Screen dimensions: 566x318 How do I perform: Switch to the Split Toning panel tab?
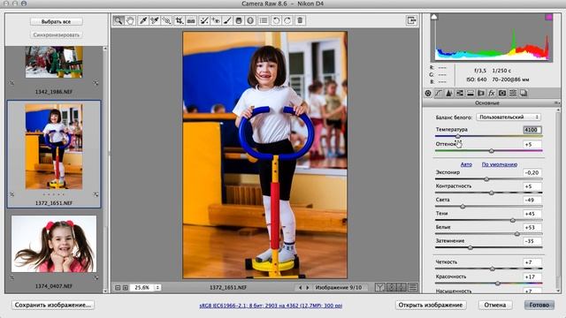pyautogui.click(x=470, y=93)
